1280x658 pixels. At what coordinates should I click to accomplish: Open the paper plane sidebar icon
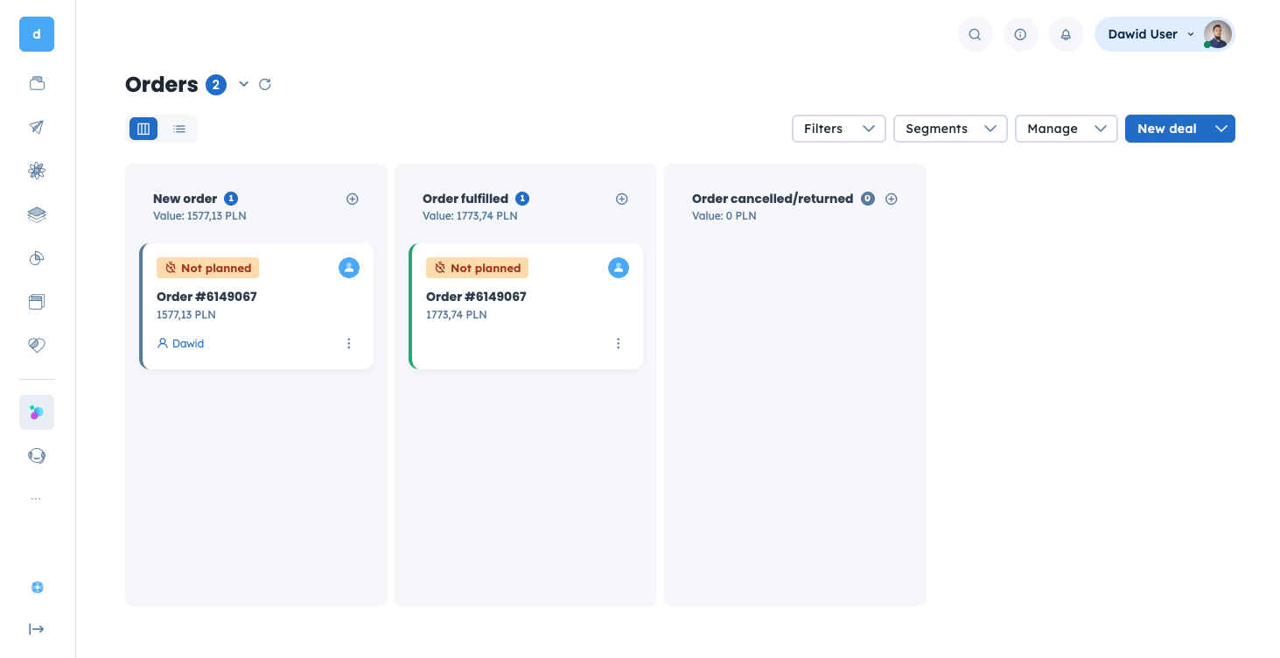tap(37, 127)
